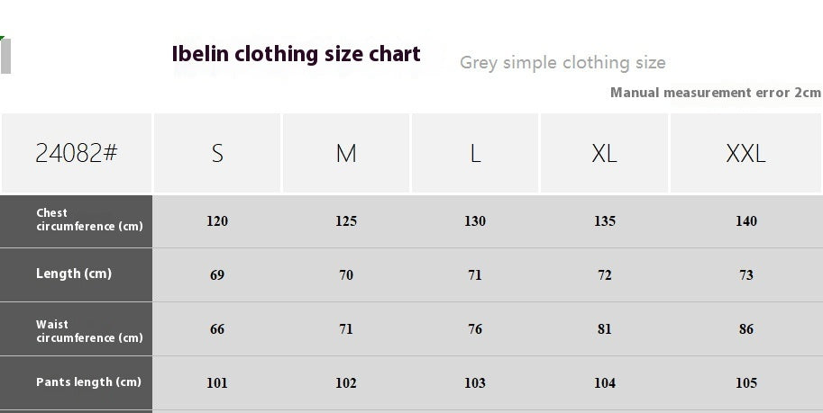Click the 'Ibelin clothing size chart' title
The image size is (823, 413).
pos(296,54)
